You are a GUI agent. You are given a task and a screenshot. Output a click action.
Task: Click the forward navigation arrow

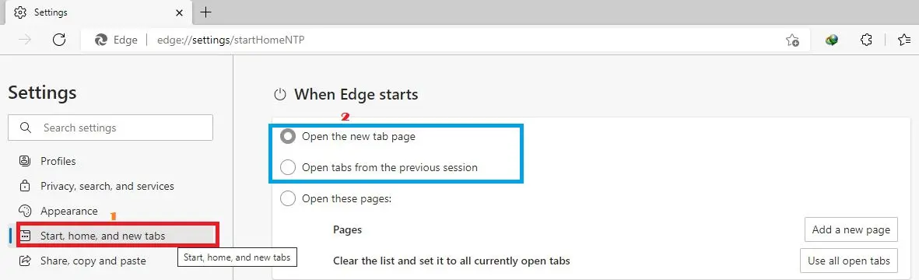25,40
